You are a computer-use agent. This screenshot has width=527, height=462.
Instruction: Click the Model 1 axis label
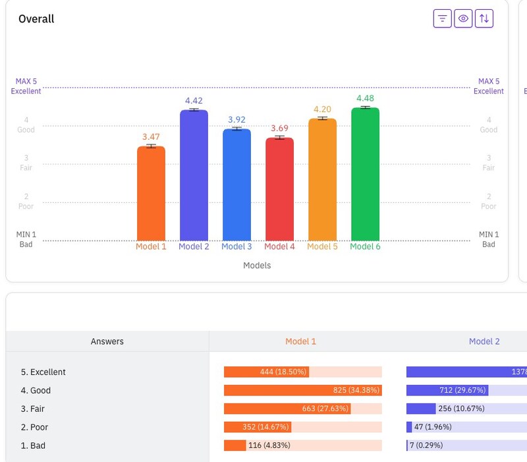coord(151,246)
